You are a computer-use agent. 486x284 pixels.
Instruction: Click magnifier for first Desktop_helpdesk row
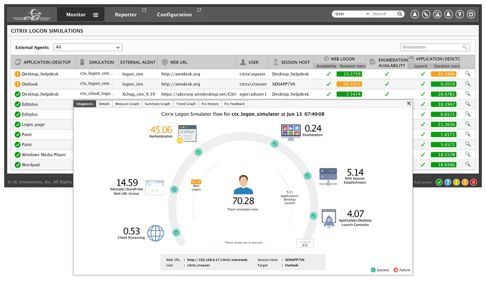point(468,74)
